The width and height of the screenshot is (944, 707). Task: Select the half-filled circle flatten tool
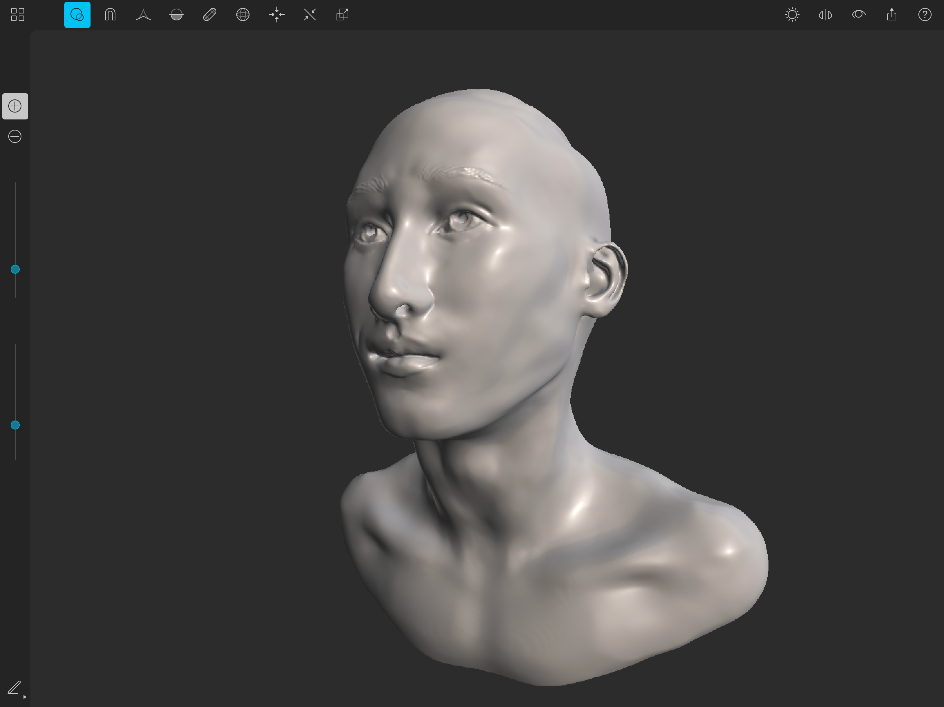[x=176, y=15]
